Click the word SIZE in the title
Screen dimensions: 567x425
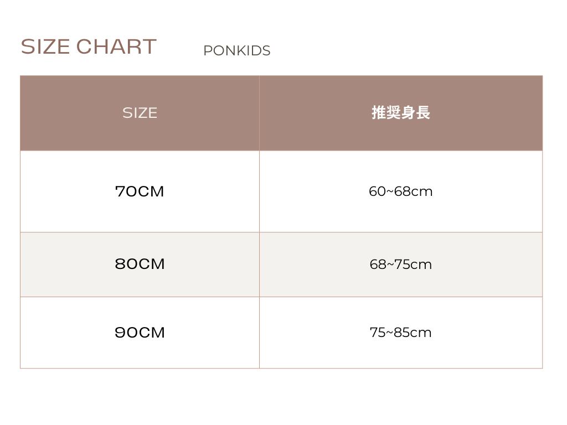(45, 46)
